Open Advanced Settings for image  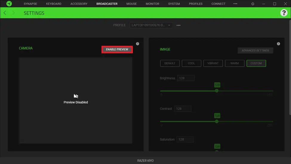pyautogui.click(x=255, y=51)
